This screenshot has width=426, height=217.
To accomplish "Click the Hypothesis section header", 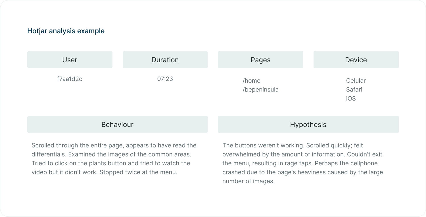I will [x=308, y=124].
